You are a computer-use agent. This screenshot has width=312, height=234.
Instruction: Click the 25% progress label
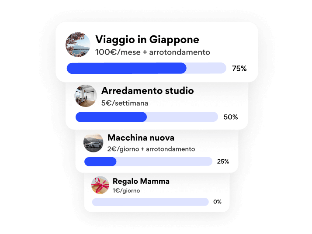tap(223, 162)
